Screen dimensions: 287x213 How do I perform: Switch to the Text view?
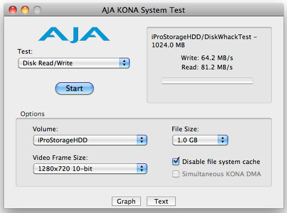click(161, 201)
